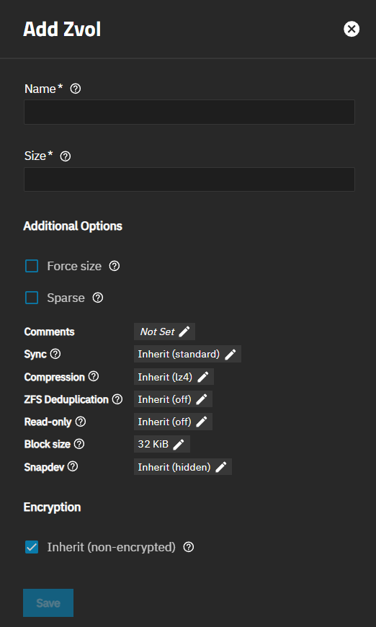
Task: Click the pencil icon for ZFS Deduplication
Action: tap(202, 399)
